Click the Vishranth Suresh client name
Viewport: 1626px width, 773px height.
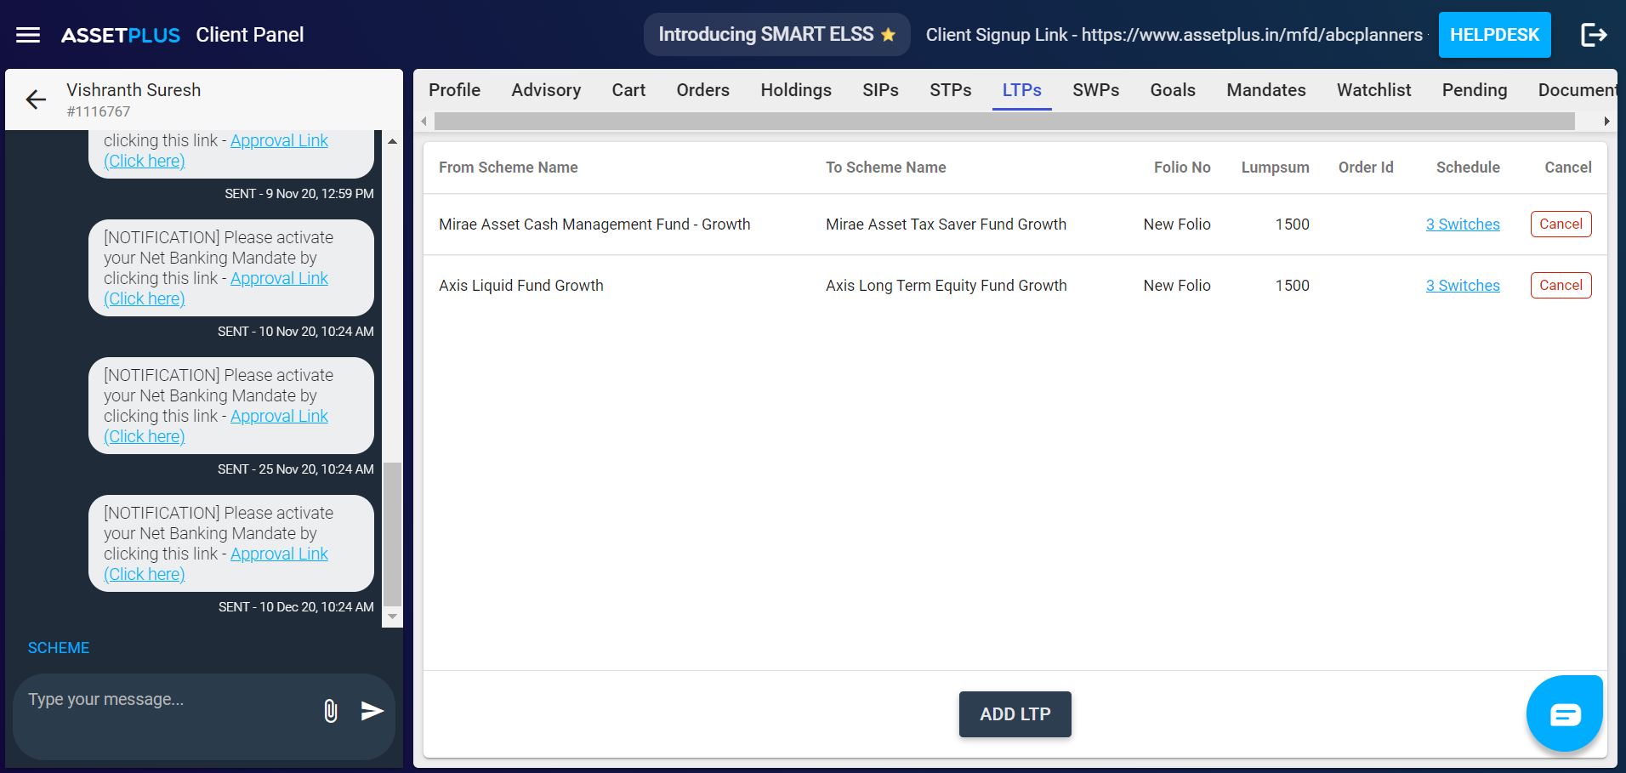pyautogui.click(x=134, y=90)
